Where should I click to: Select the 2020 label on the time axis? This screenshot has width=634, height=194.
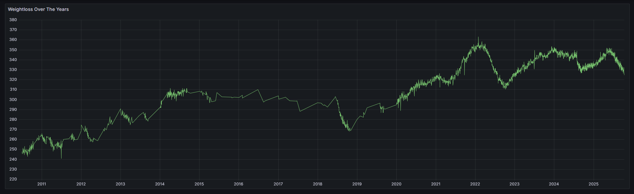396,184
